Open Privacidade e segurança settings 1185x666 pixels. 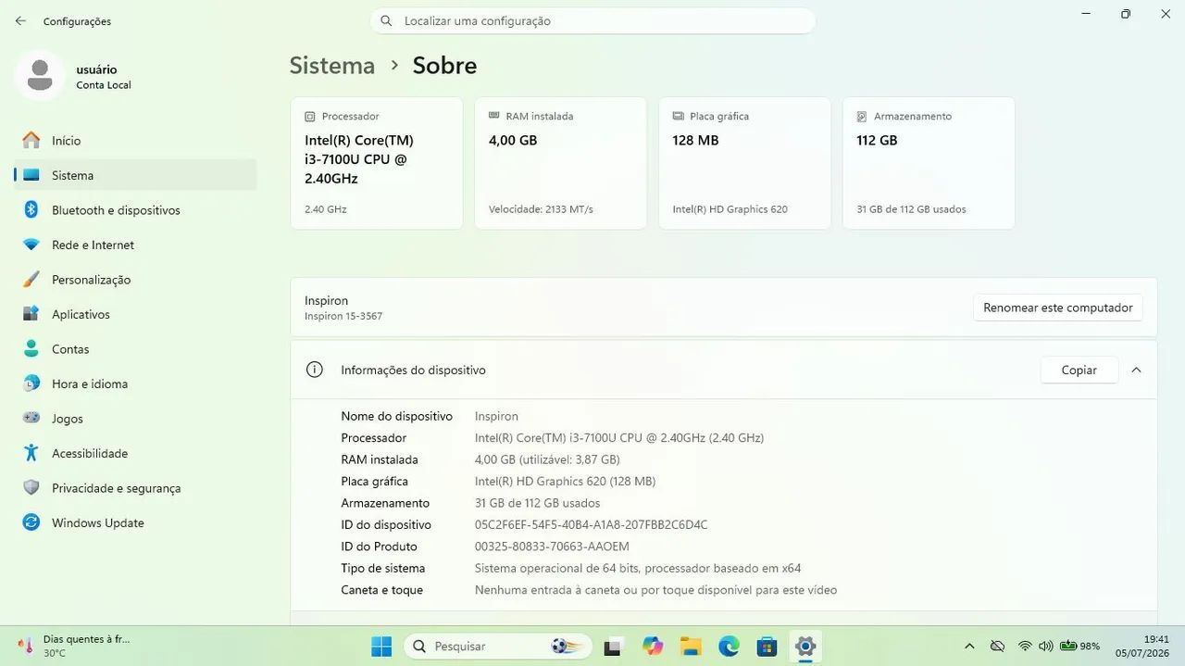pyautogui.click(x=135, y=488)
